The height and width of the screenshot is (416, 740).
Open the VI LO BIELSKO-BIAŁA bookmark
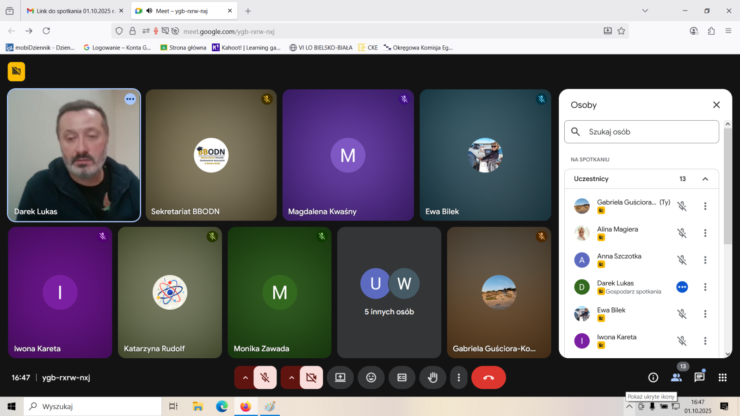coord(321,48)
